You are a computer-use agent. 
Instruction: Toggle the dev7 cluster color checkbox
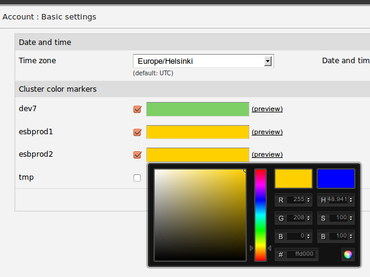137,109
